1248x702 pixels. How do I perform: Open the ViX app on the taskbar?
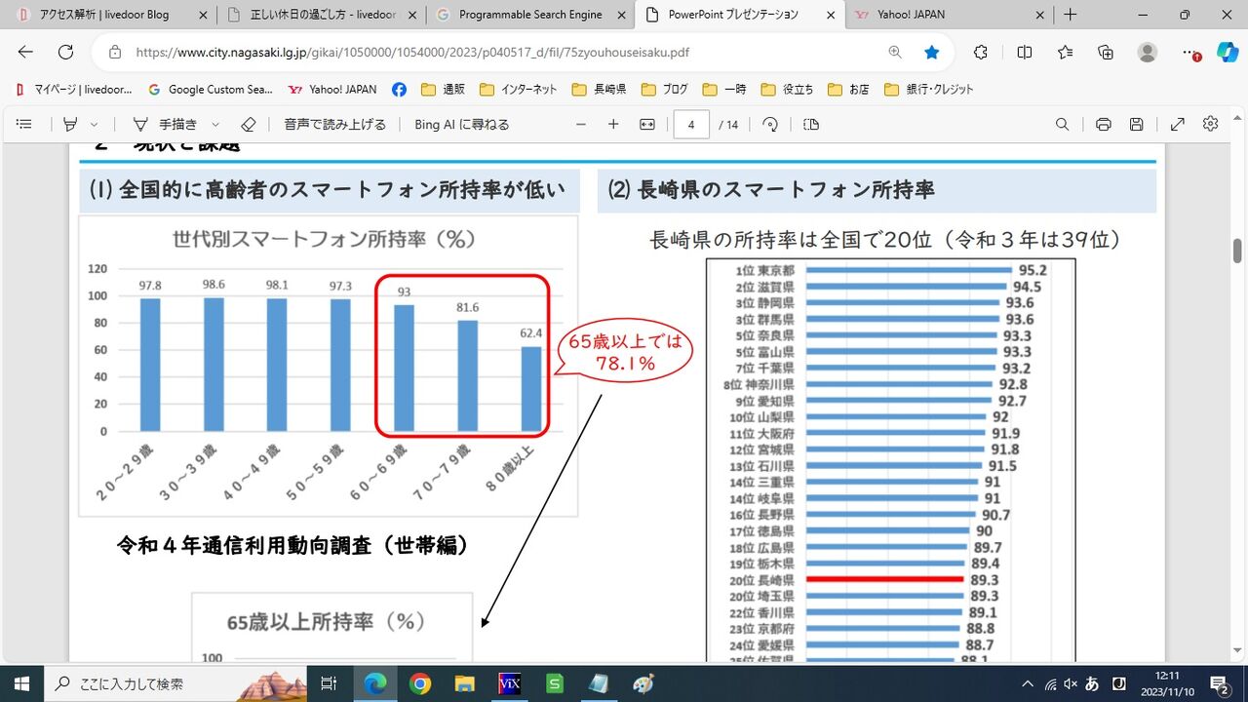509,683
